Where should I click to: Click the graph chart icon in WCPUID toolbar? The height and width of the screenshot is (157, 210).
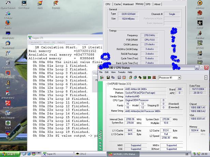pyautogui.click(x=119, y=78)
